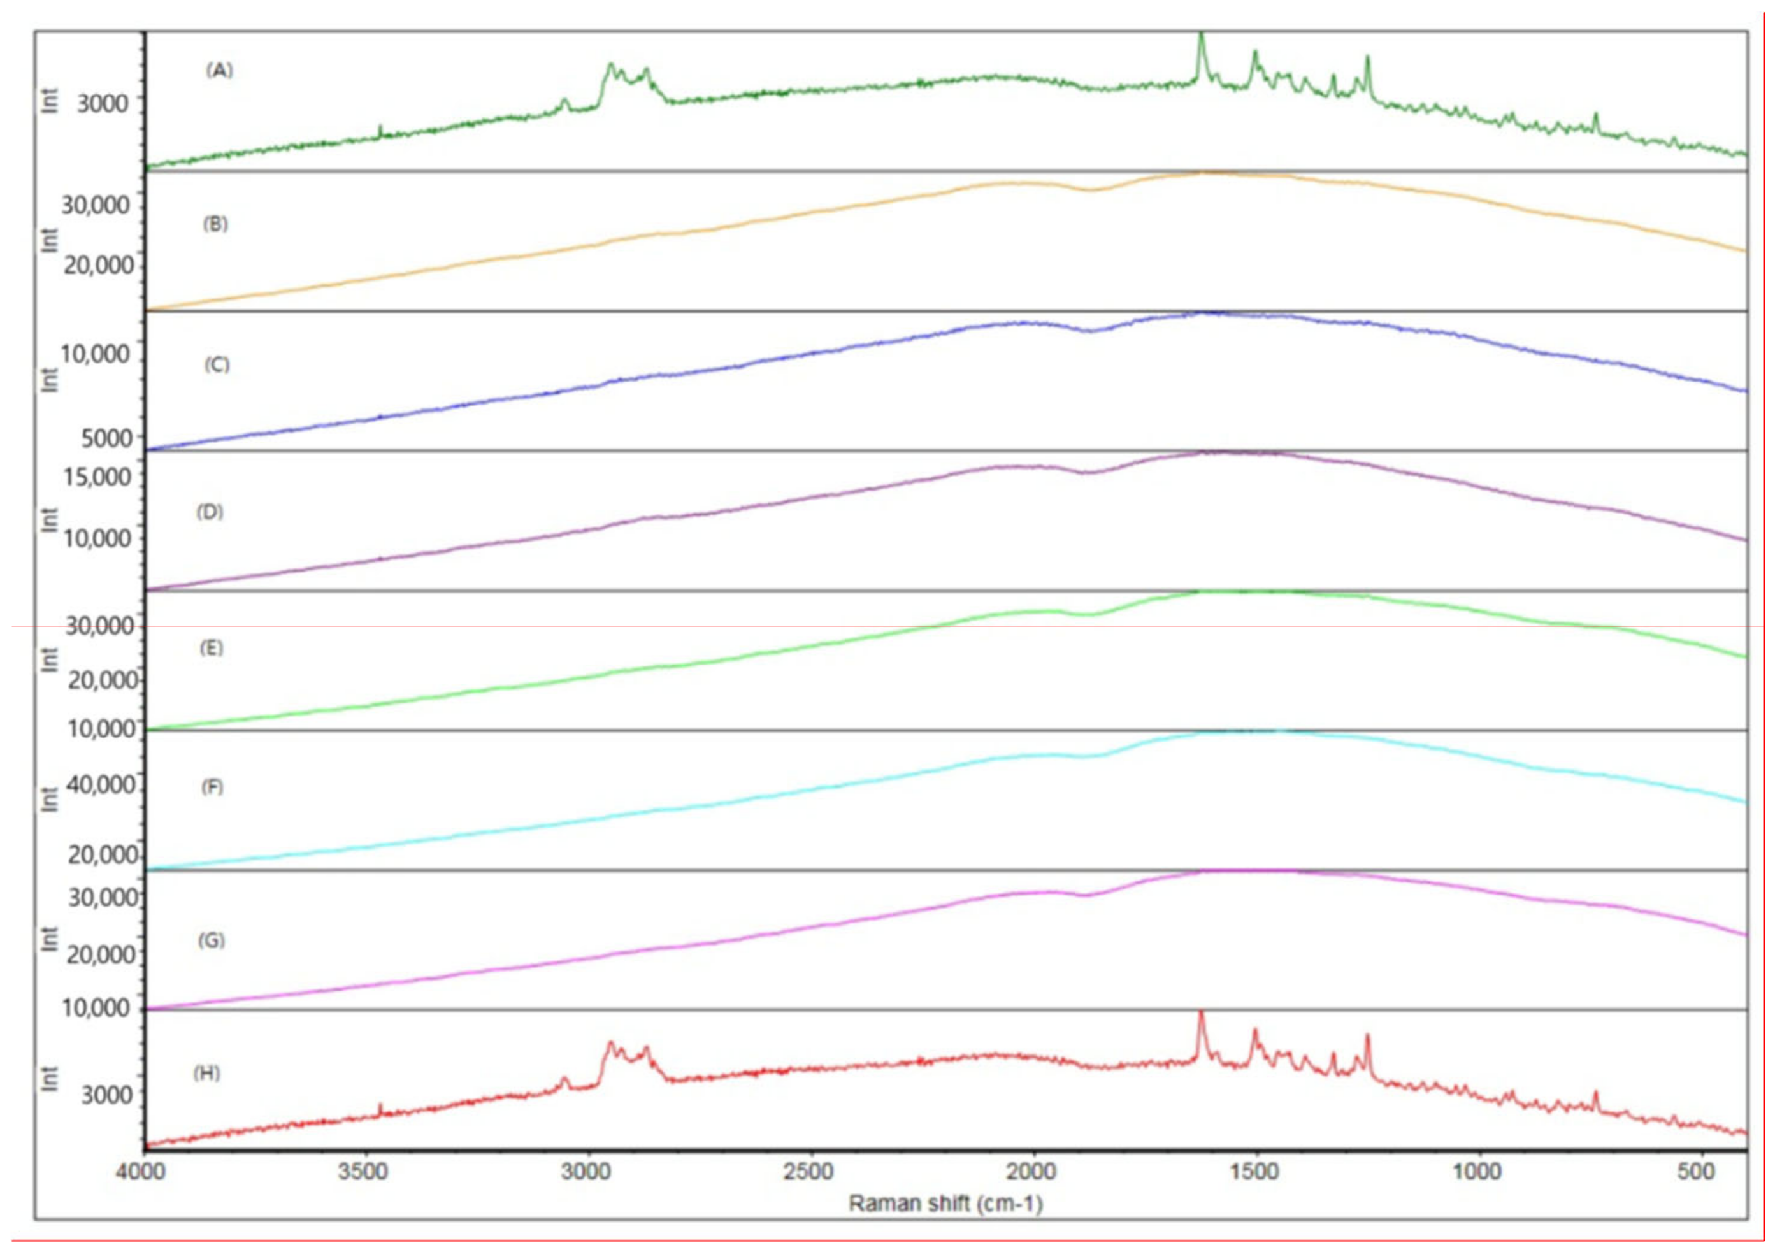Click the 2500 x-axis tick label

tap(808, 1172)
